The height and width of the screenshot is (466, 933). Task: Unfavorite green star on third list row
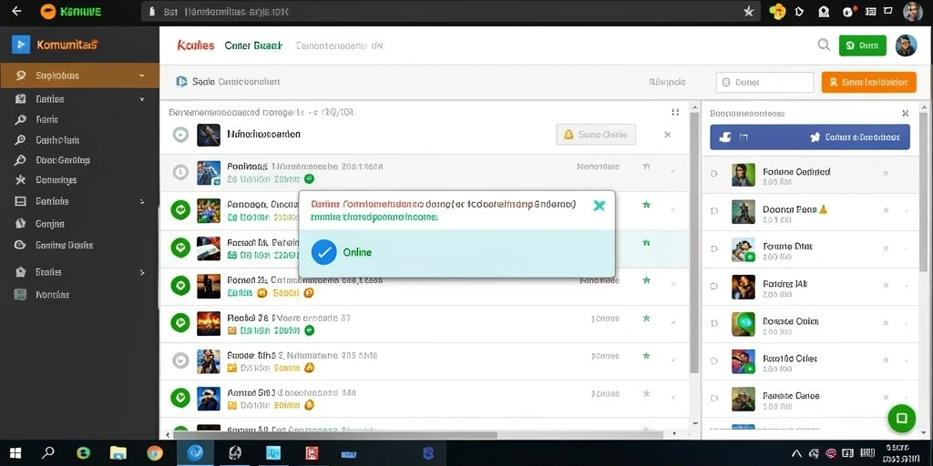pyautogui.click(x=646, y=205)
